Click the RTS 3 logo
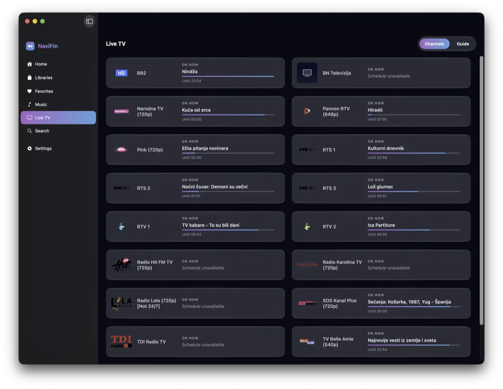The image size is (503, 389). 307,188
